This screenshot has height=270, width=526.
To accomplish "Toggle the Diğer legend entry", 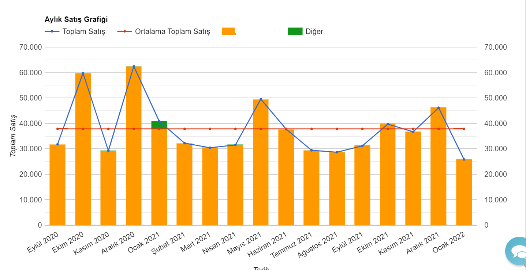I will tap(306, 31).
